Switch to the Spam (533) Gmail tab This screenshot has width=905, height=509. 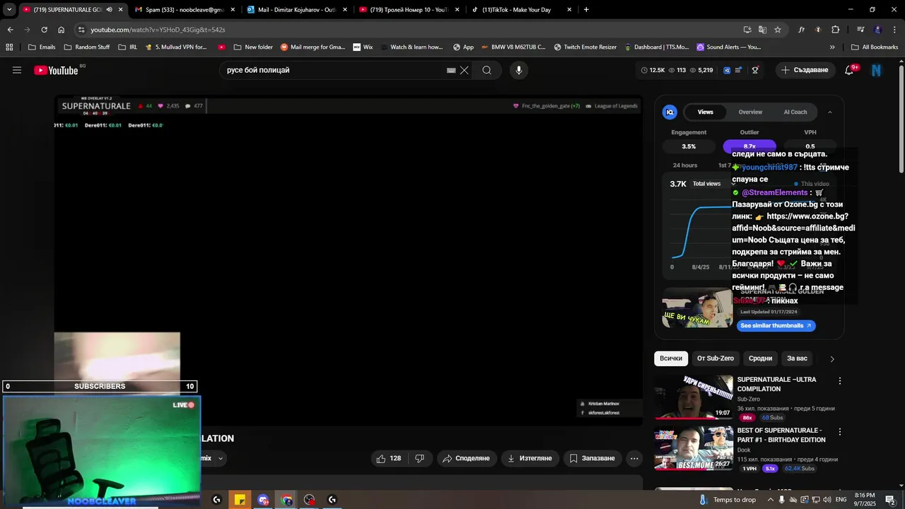[185, 10]
